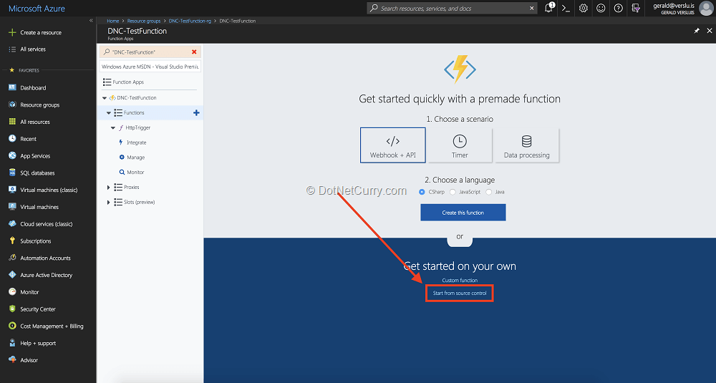This screenshot has height=383, width=716.
Task: Collapse the left sidebar with chevrons
Action: (91, 21)
